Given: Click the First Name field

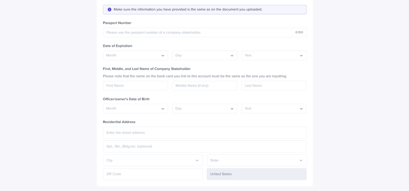Looking at the screenshot, I should coord(135,86).
